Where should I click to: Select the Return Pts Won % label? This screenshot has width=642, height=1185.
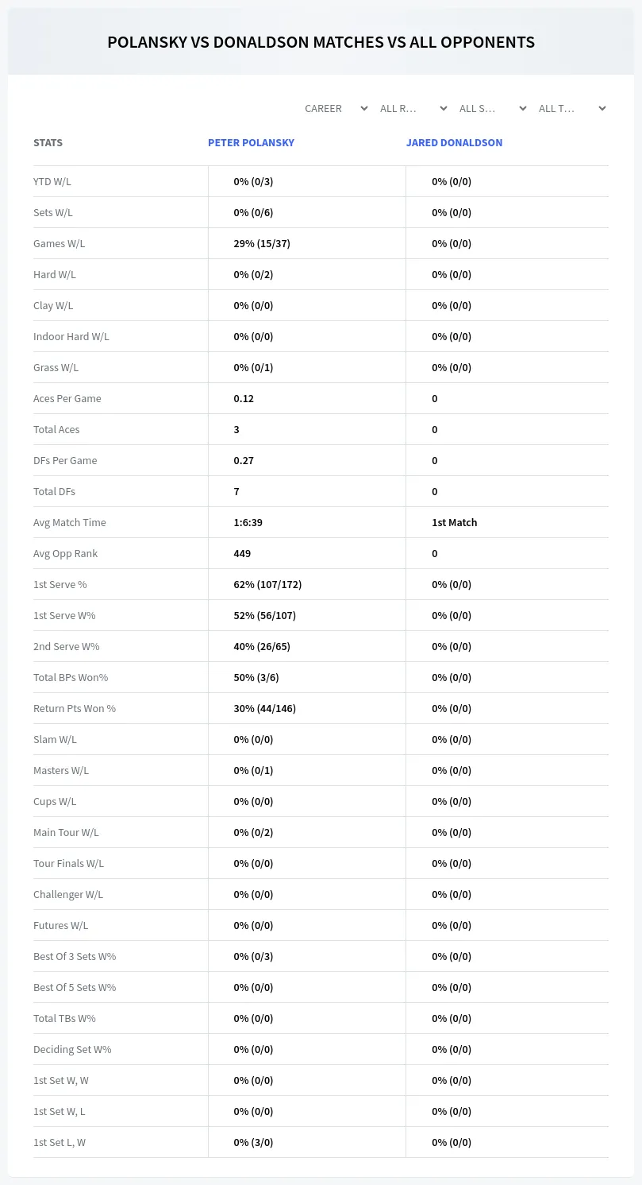coord(75,708)
